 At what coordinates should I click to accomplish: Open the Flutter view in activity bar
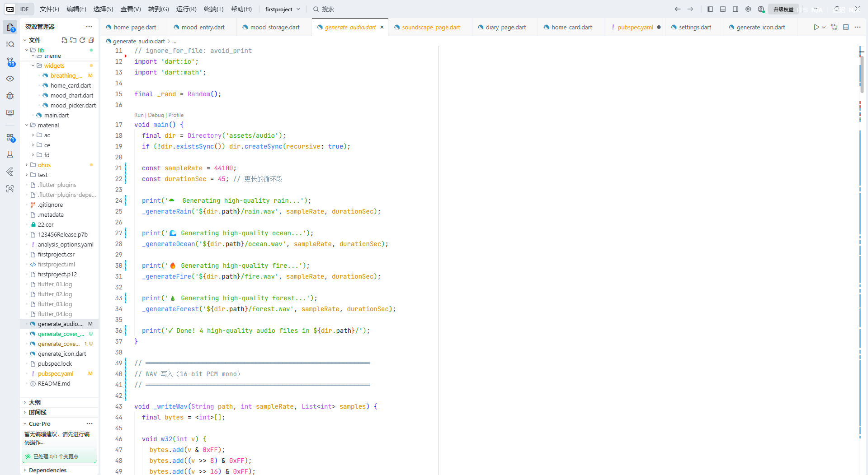click(x=10, y=172)
